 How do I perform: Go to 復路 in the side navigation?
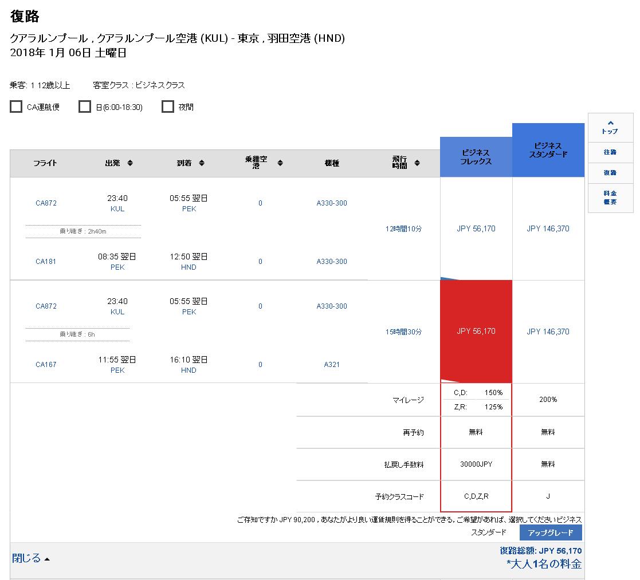[610, 173]
